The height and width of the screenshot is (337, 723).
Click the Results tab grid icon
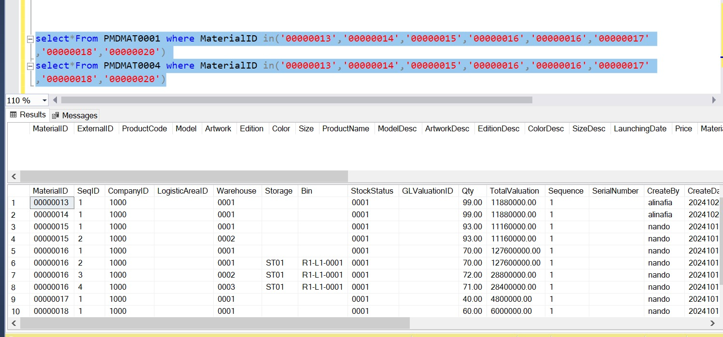coord(13,115)
